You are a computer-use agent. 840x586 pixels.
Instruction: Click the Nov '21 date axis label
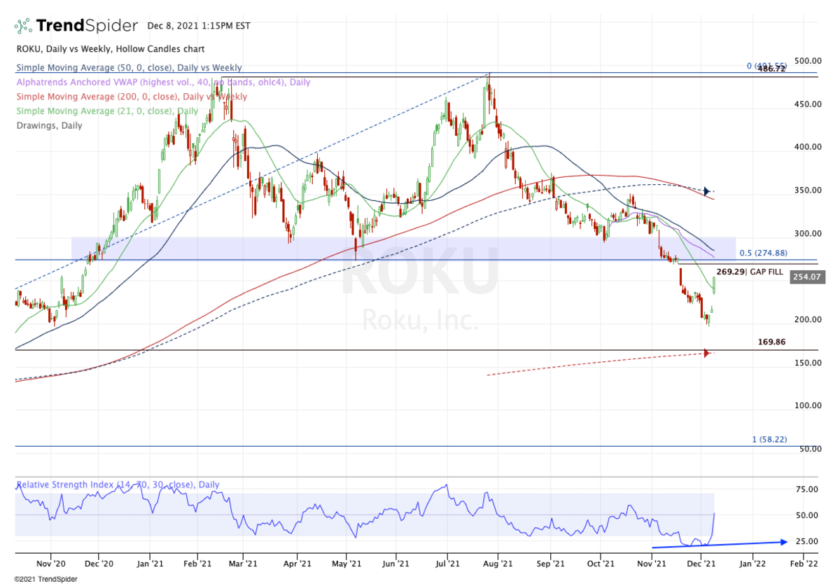(652, 562)
